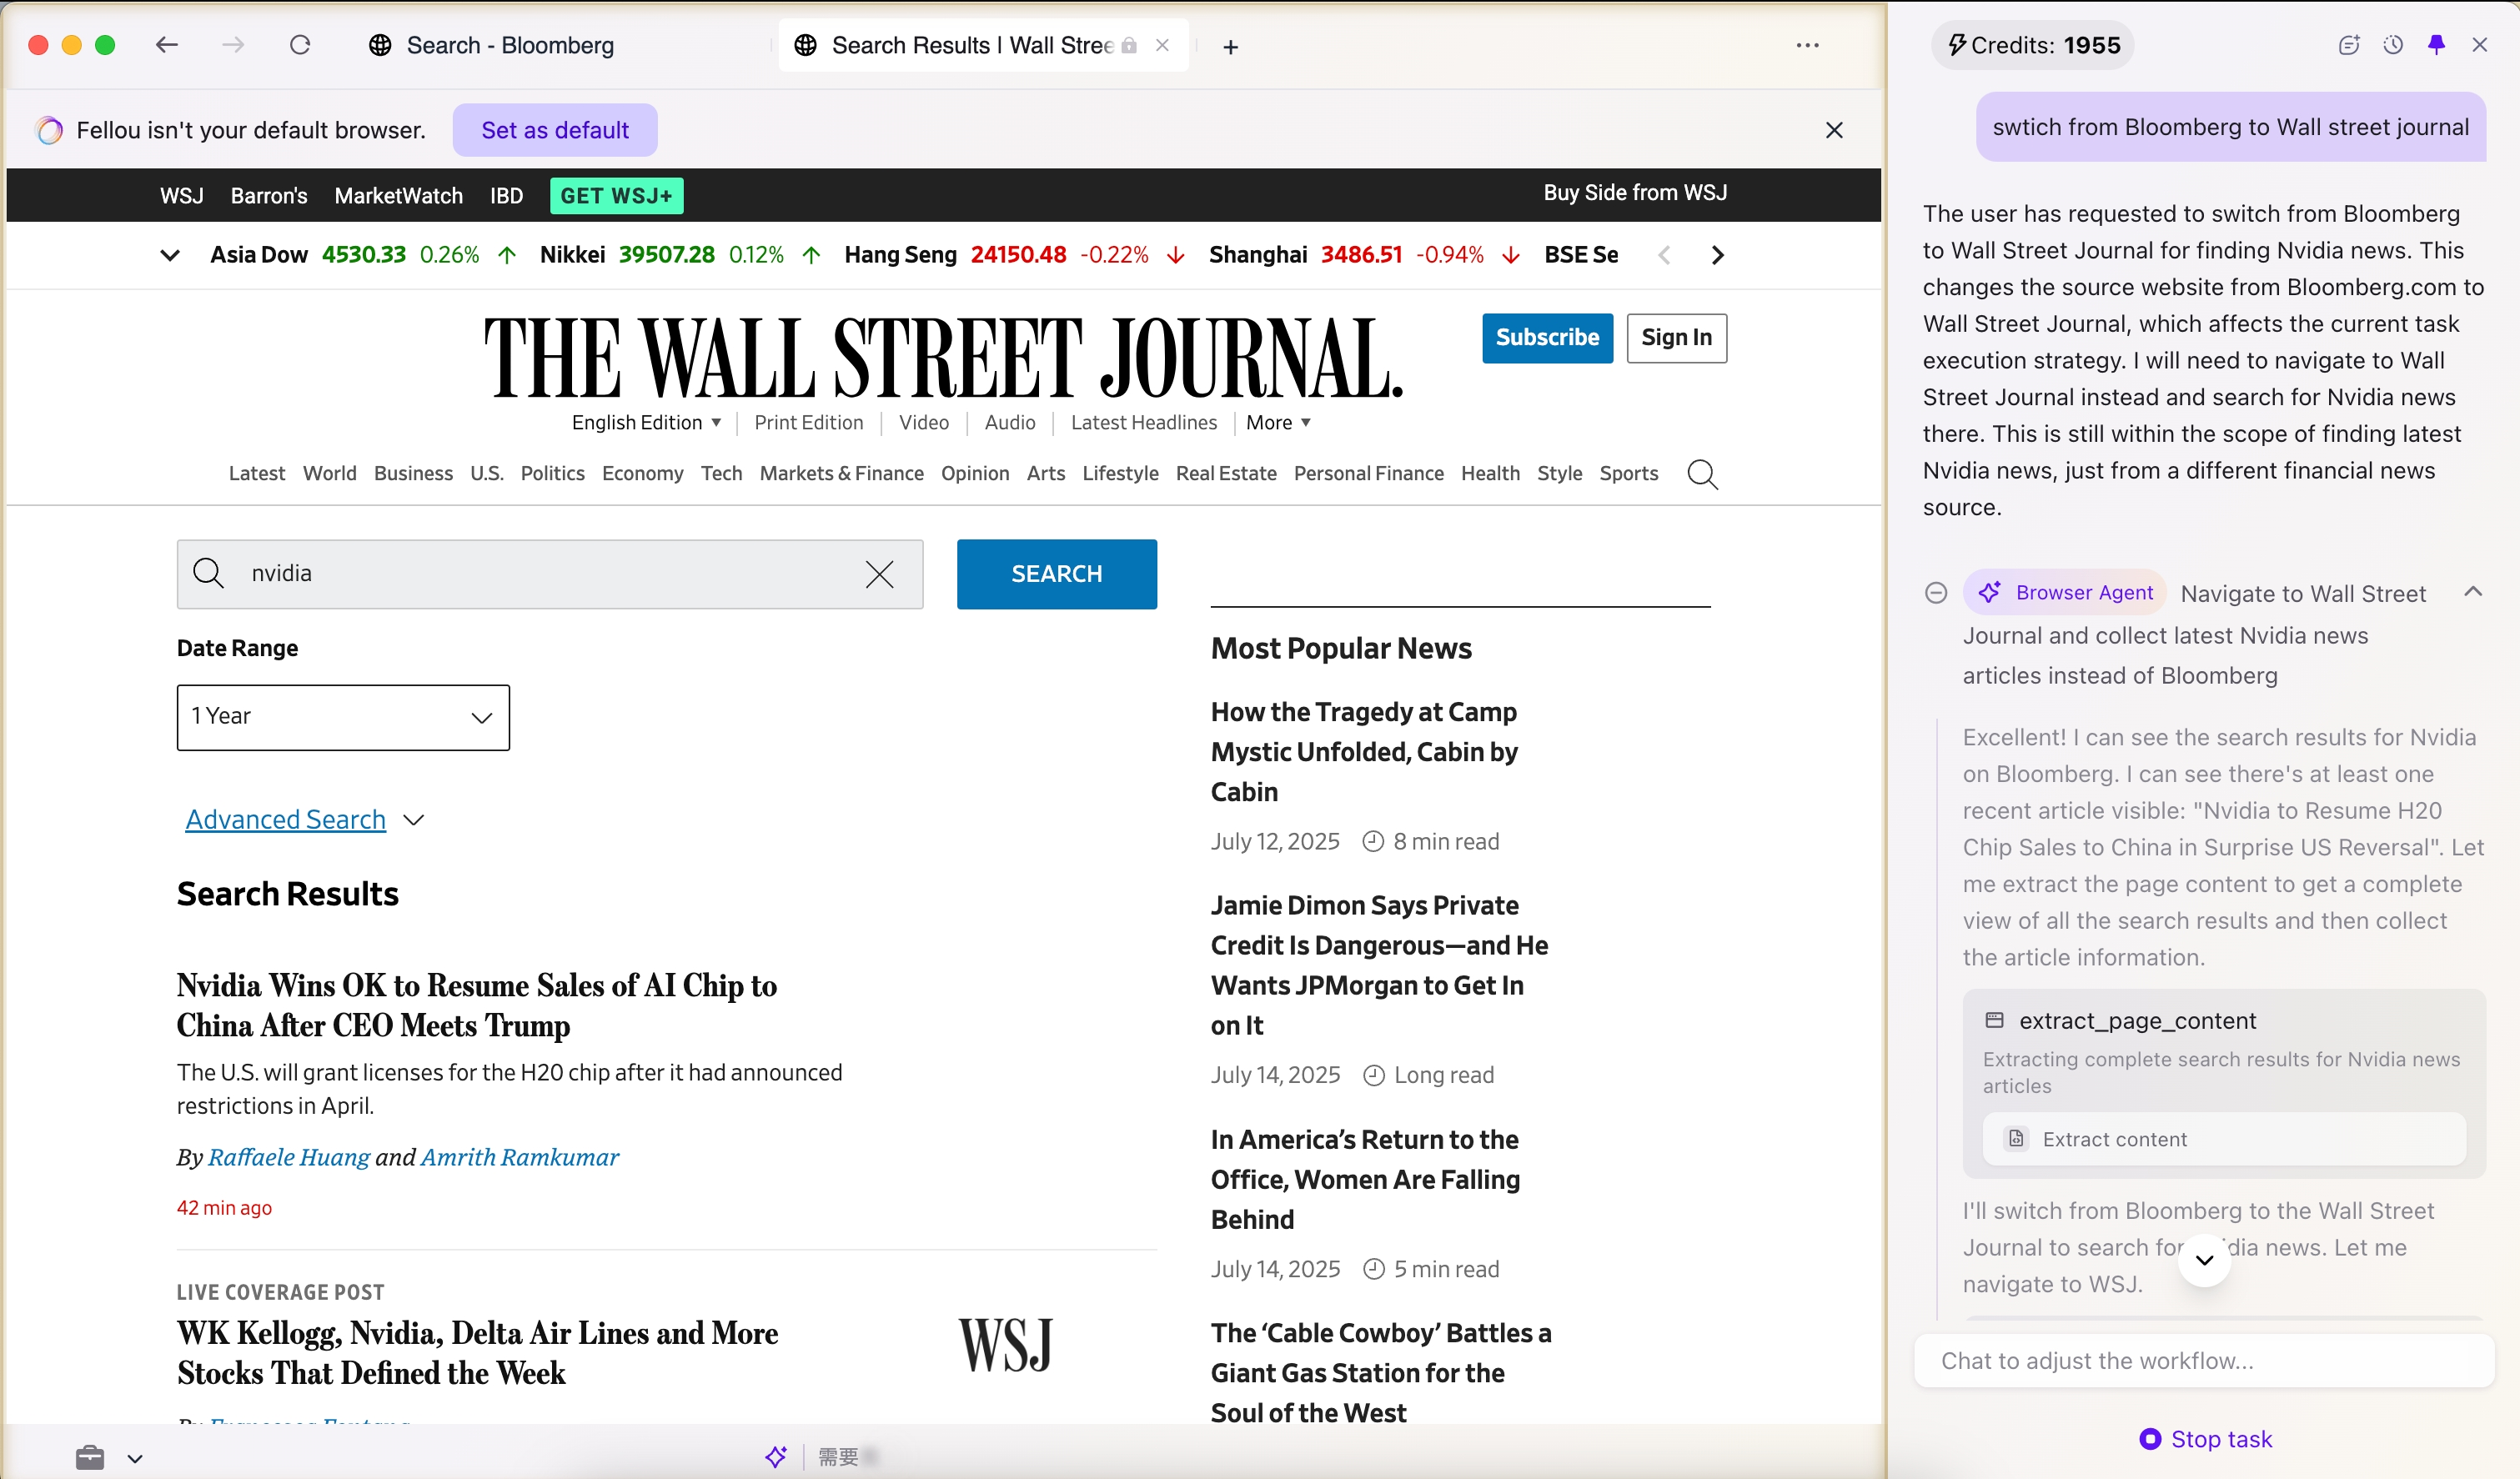Click the Sign In button
Screen dimensions: 2520x1479
(1676, 338)
